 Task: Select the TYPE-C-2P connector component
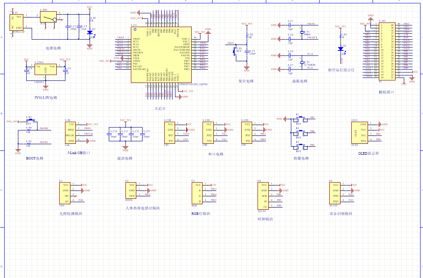tap(16, 22)
